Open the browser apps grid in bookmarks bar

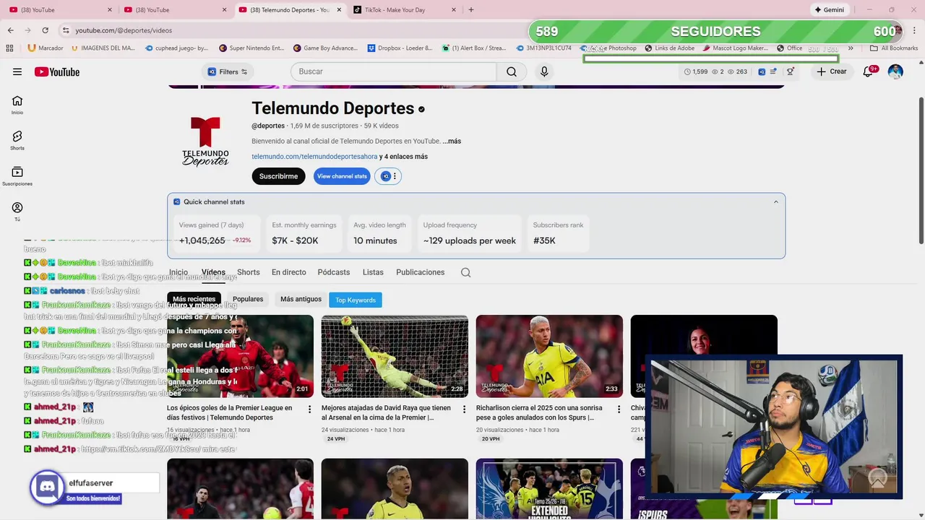pyautogui.click(x=9, y=48)
